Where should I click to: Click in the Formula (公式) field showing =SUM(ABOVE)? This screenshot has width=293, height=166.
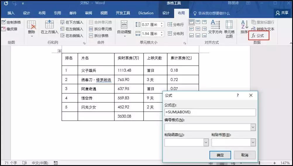point(210,112)
